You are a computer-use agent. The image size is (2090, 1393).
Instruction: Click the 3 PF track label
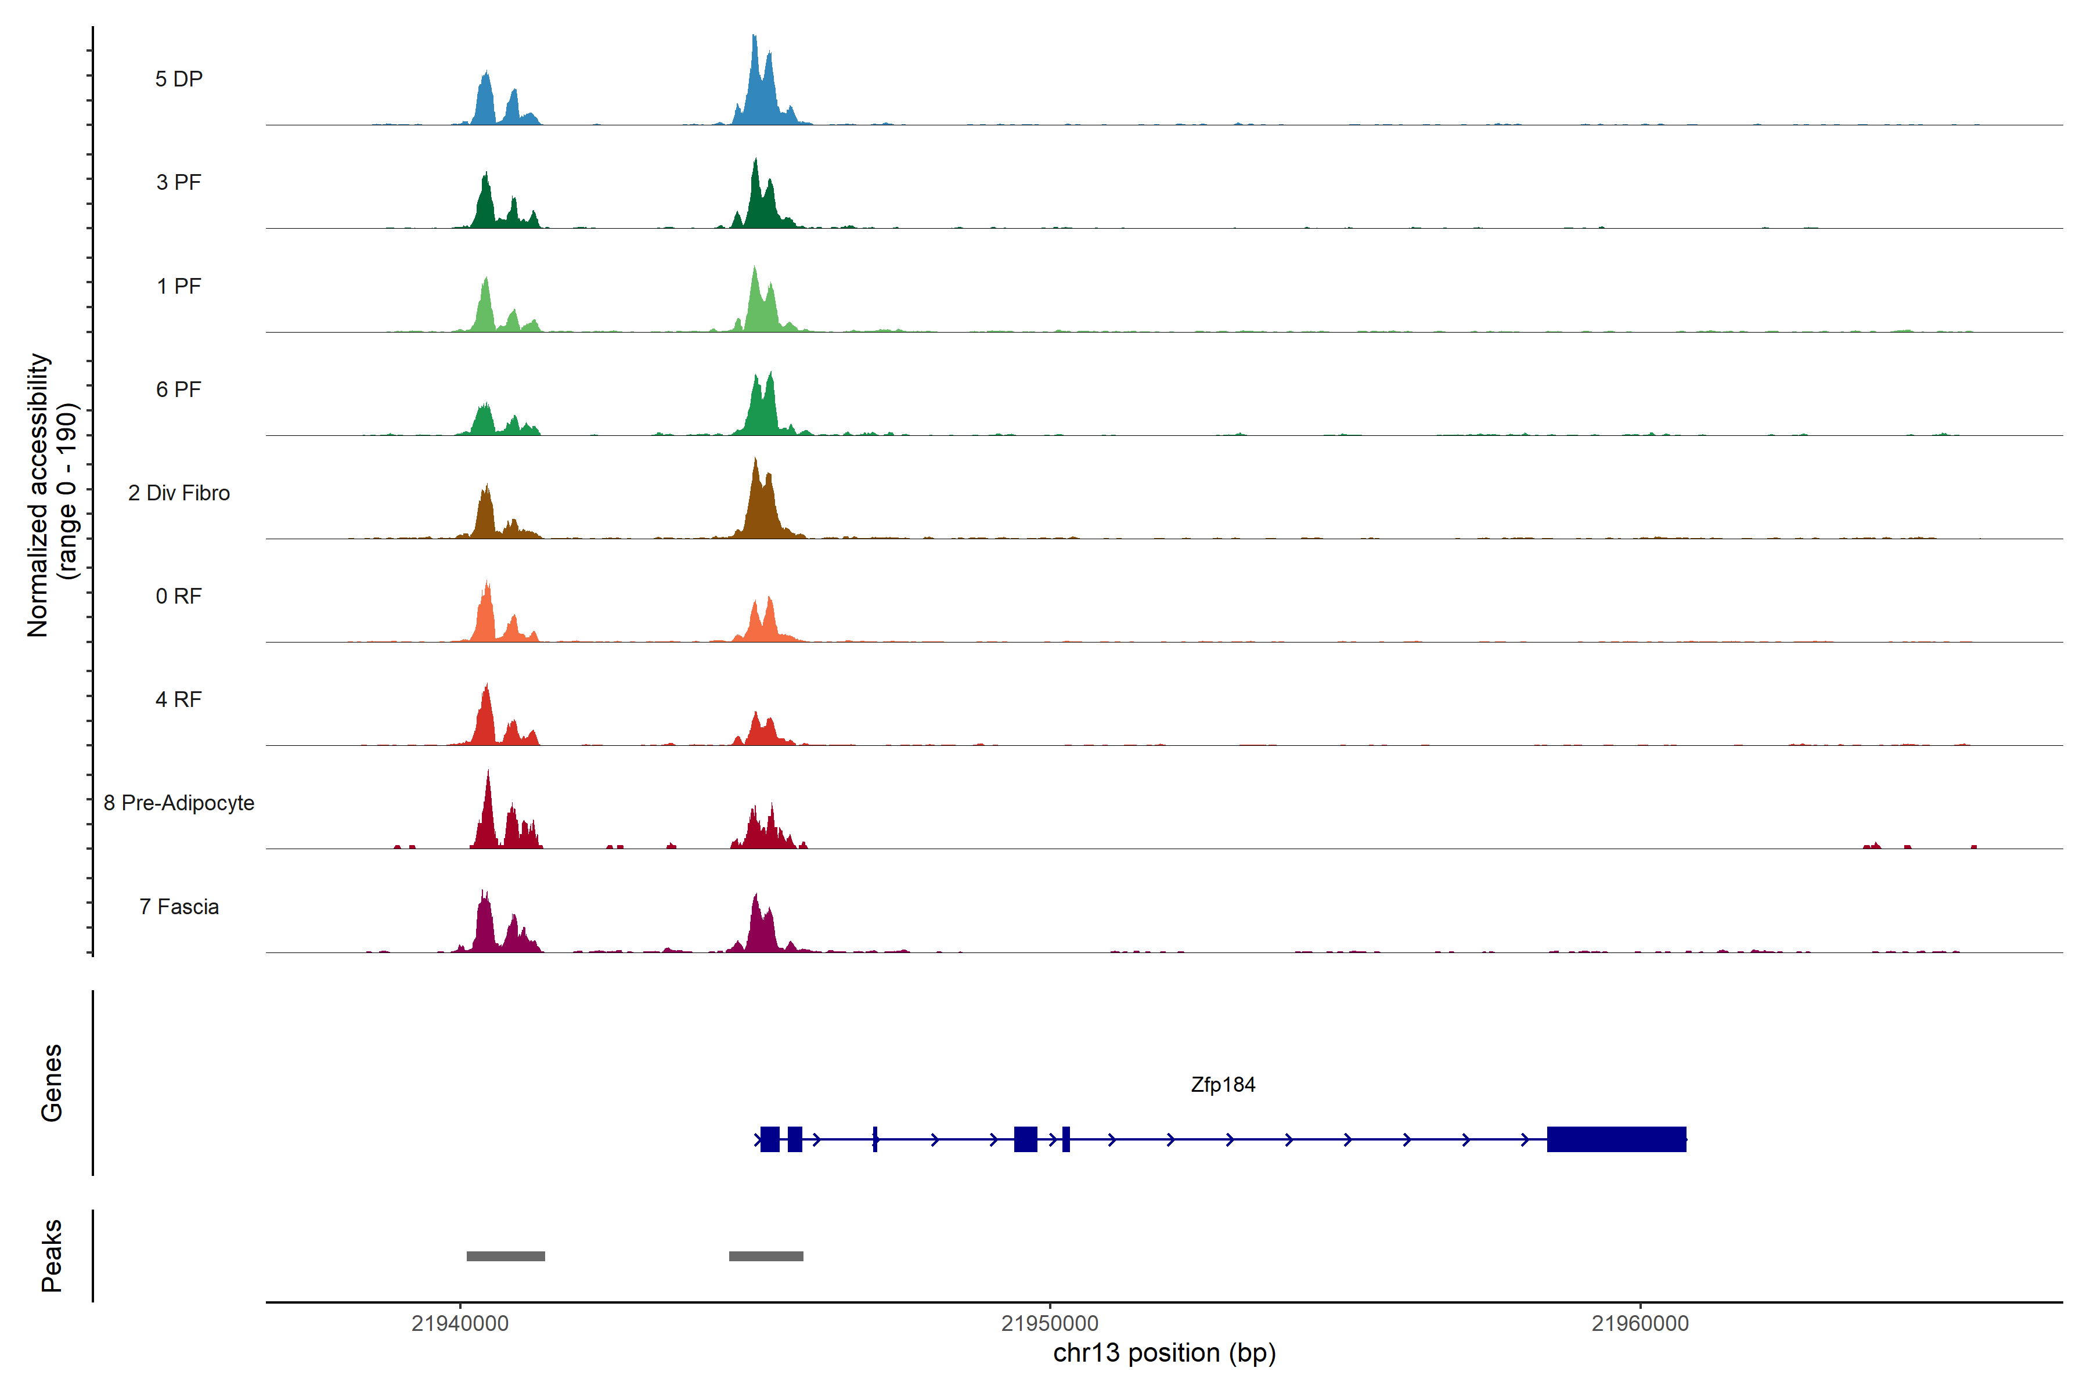179,182
